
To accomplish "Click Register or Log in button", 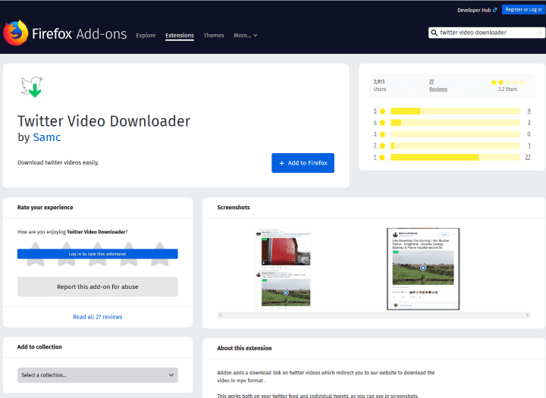I will (523, 10).
